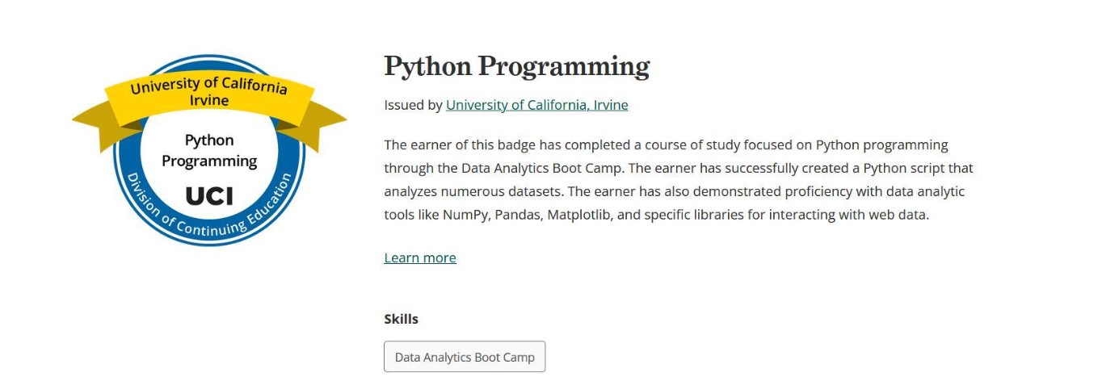Click the Issued by label
Viewport: 1119px width, 381px height.
413,105
